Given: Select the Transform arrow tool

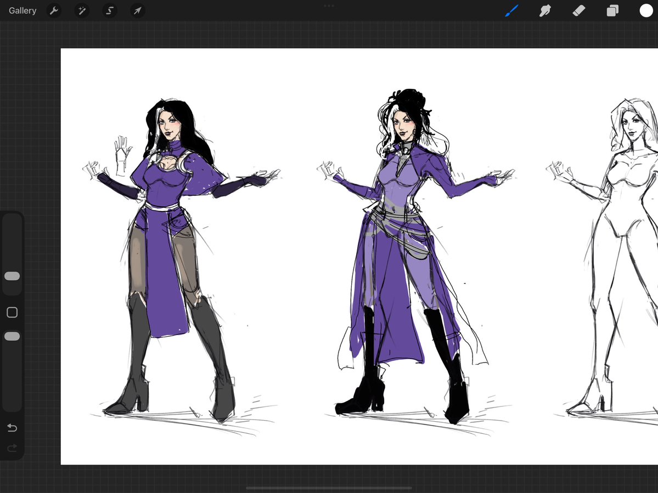Looking at the screenshot, I should (x=137, y=10).
